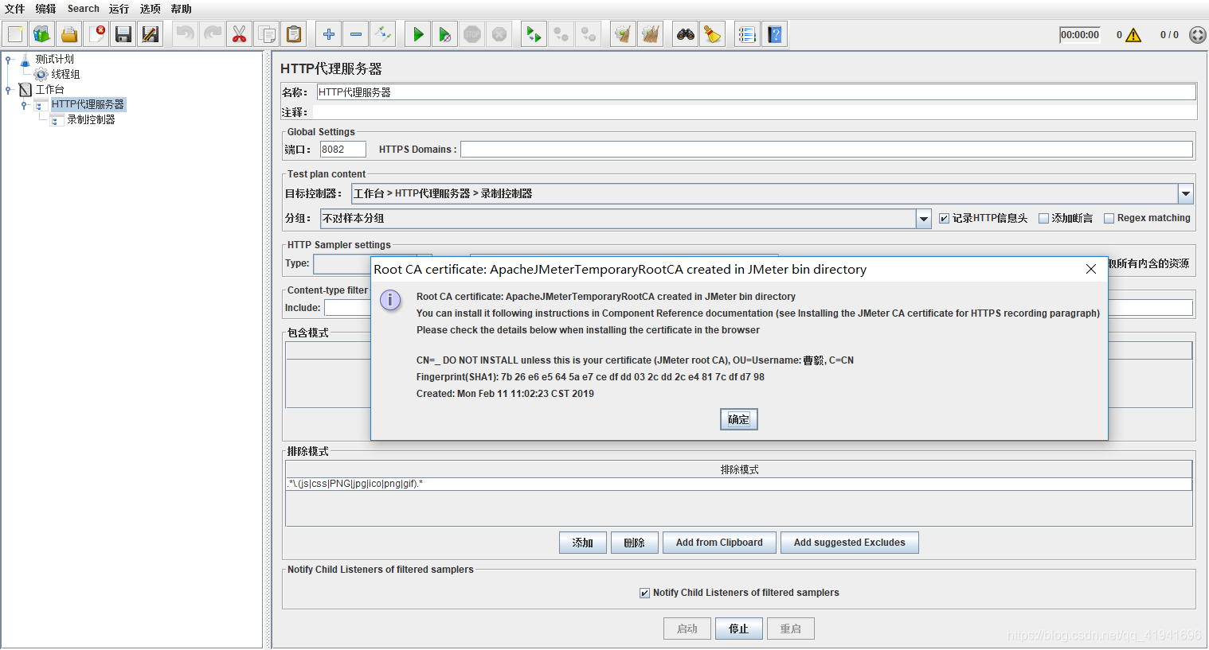Click the Redo arrow in toolbar
This screenshot has height=650, width=1209.
(213, 34)
